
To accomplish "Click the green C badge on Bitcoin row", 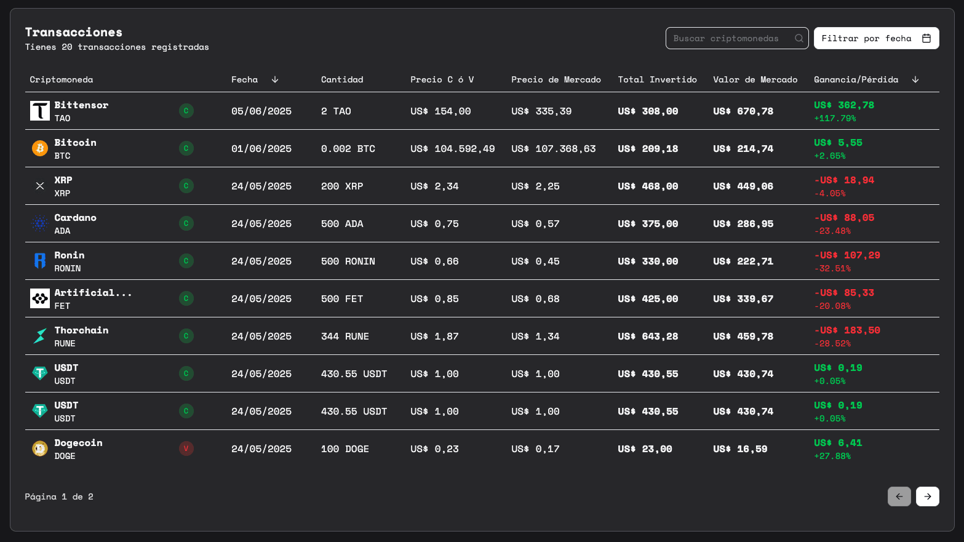I will coord(186,148).
